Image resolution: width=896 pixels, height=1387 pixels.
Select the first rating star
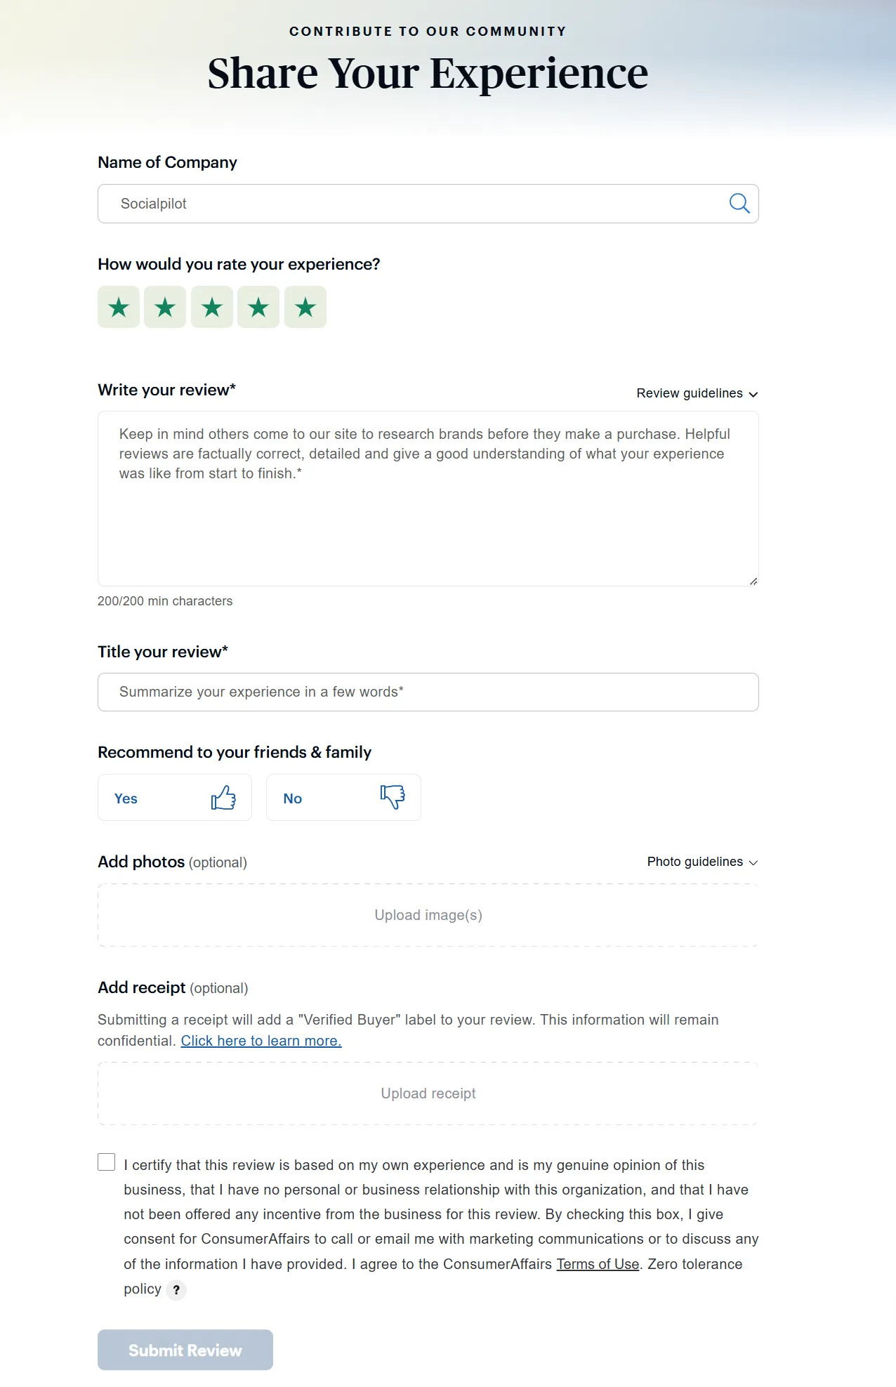tap(119, 307)
